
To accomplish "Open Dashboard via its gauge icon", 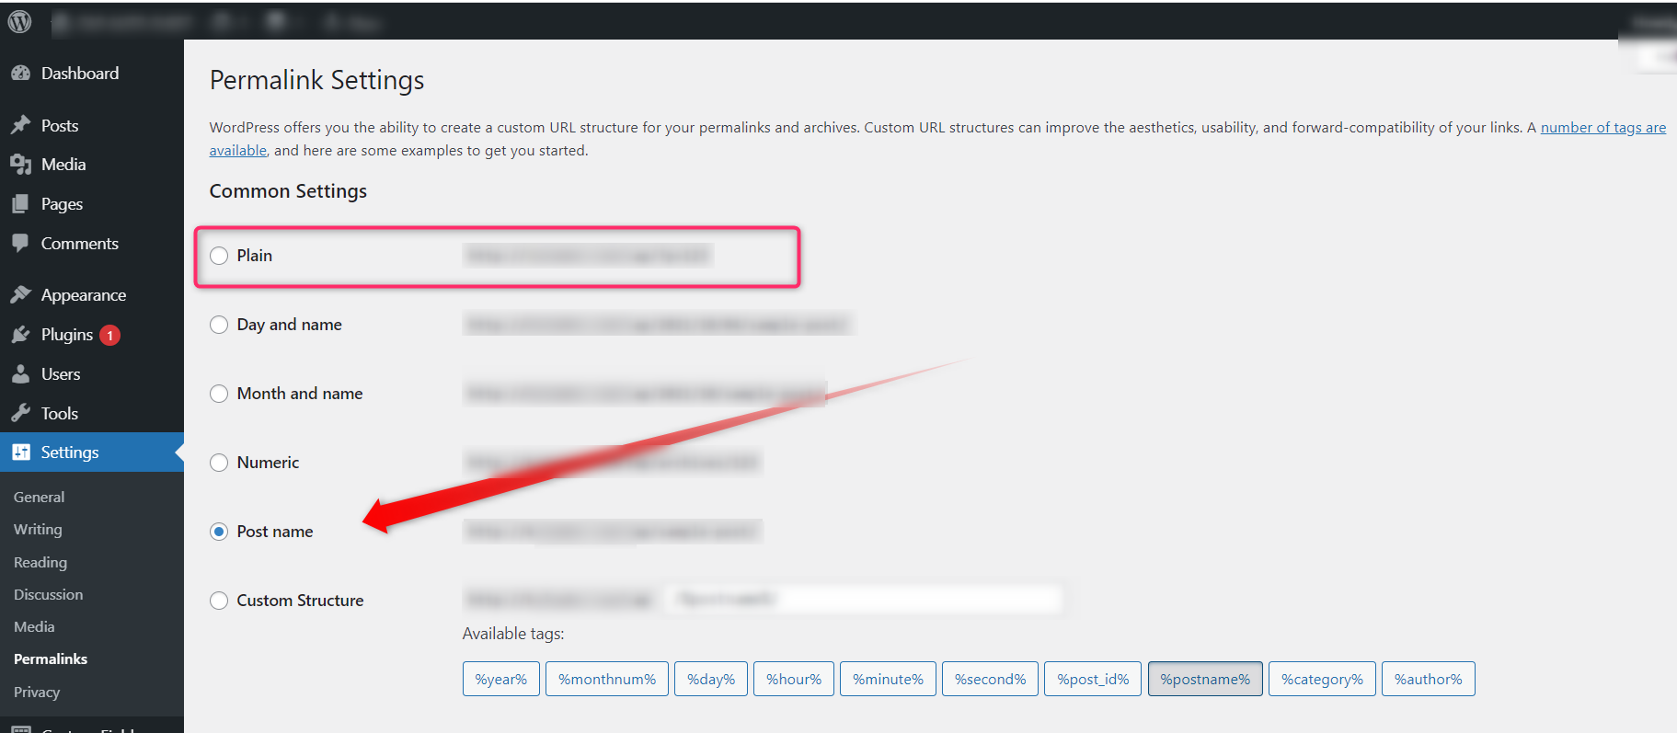I will (x=20, y=74).
